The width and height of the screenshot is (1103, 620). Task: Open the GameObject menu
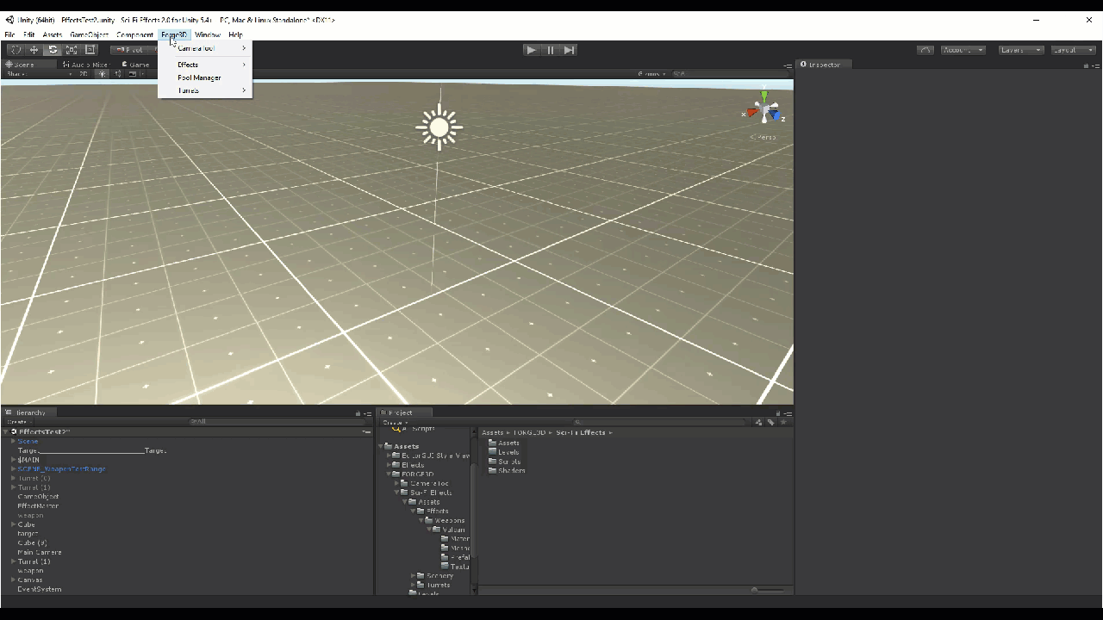pos(90,35)
